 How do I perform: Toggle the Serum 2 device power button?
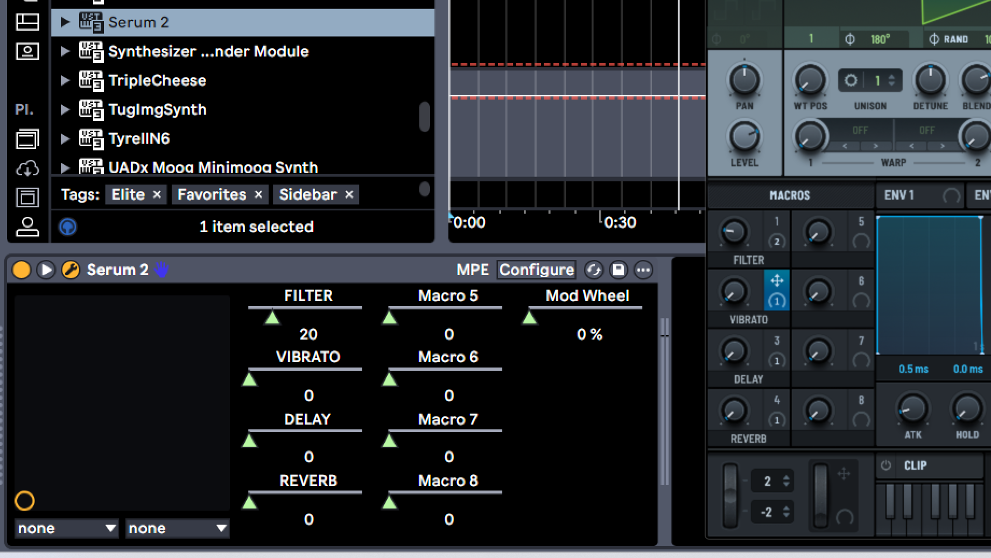[22, 270]
